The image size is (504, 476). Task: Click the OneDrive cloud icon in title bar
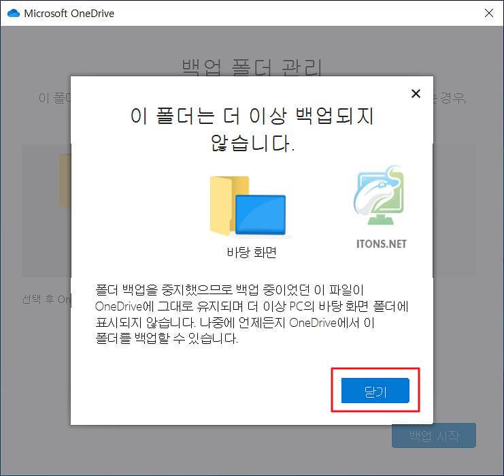[14, 13]
